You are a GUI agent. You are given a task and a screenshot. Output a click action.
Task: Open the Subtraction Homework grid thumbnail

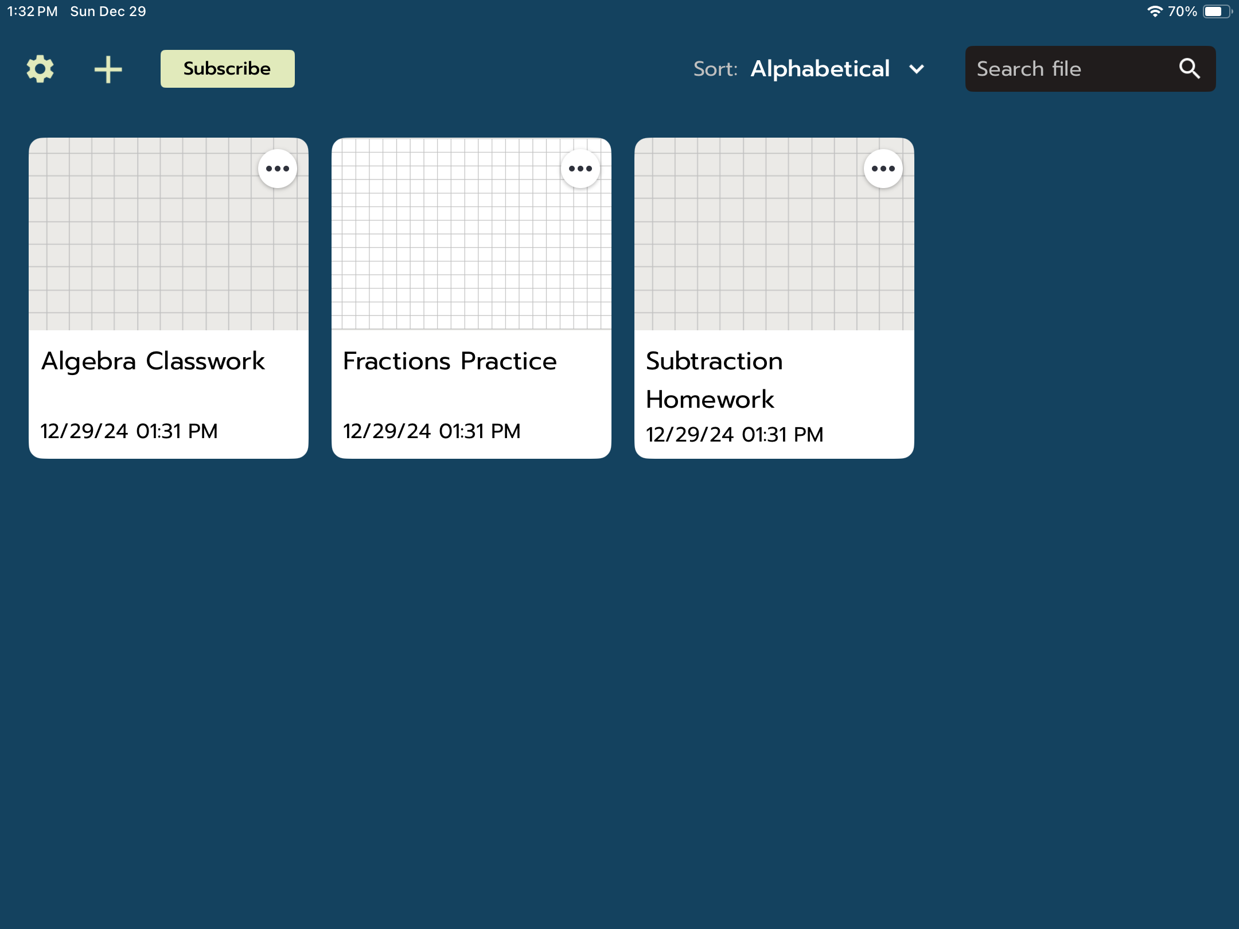774,232
